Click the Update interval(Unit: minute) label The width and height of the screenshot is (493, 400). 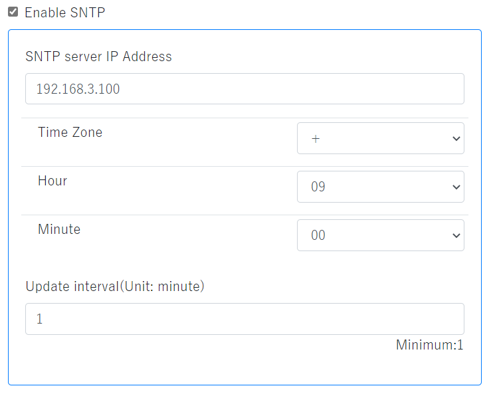click(114, 286)
